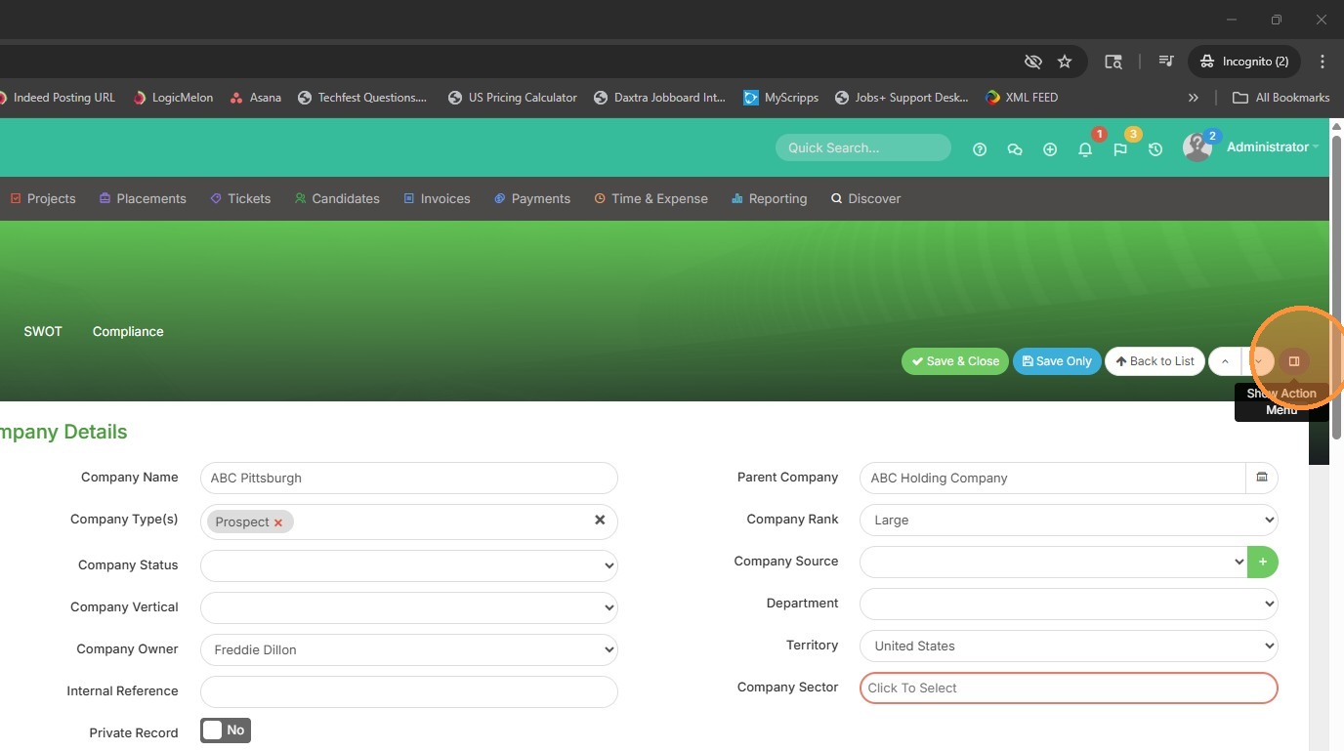This screenshot has height=751, width=1344.
Task: Click the Save Only button
Action: pos(1057,361)
